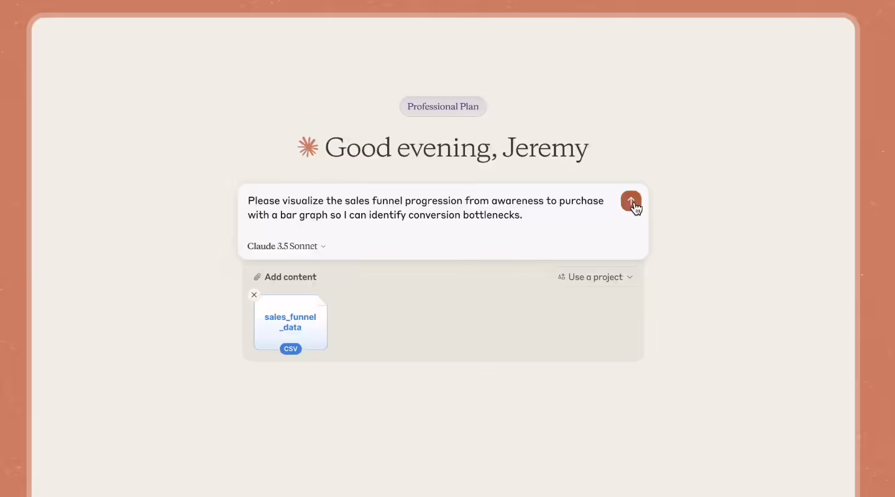Screen dimensions: 895x497
Task: Expand the chevron beside Use a project
Action: (630, 277)
